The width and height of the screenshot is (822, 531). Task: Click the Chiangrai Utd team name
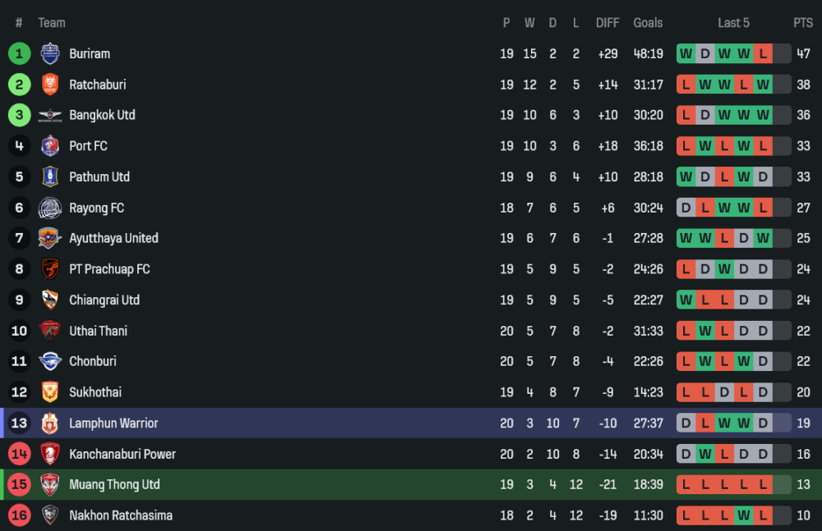[x=104, y=300]
